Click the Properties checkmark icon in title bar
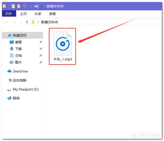The height and width of the screenshot is (141, 164). click(13, 6)
